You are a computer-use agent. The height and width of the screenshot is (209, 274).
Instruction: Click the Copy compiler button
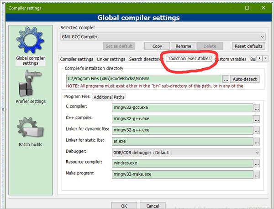point(157,46)
